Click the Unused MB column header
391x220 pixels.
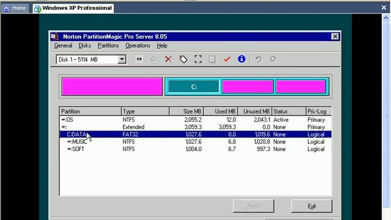click(x=255, y=111)
